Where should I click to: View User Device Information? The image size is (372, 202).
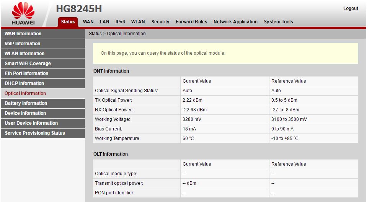31,123
